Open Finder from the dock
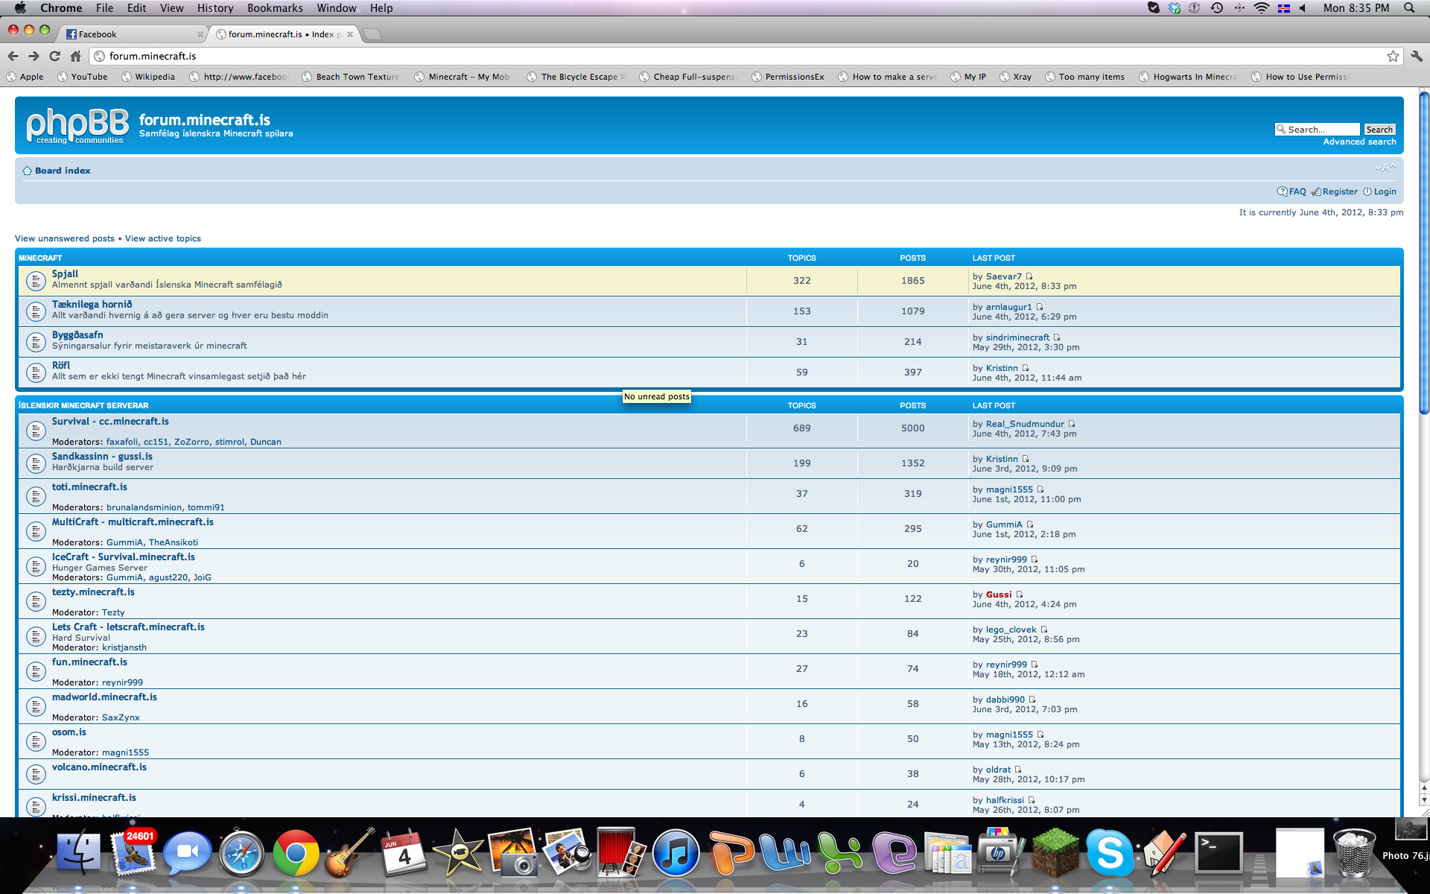This screenshot has height=894, width=1430. (78, 853)
